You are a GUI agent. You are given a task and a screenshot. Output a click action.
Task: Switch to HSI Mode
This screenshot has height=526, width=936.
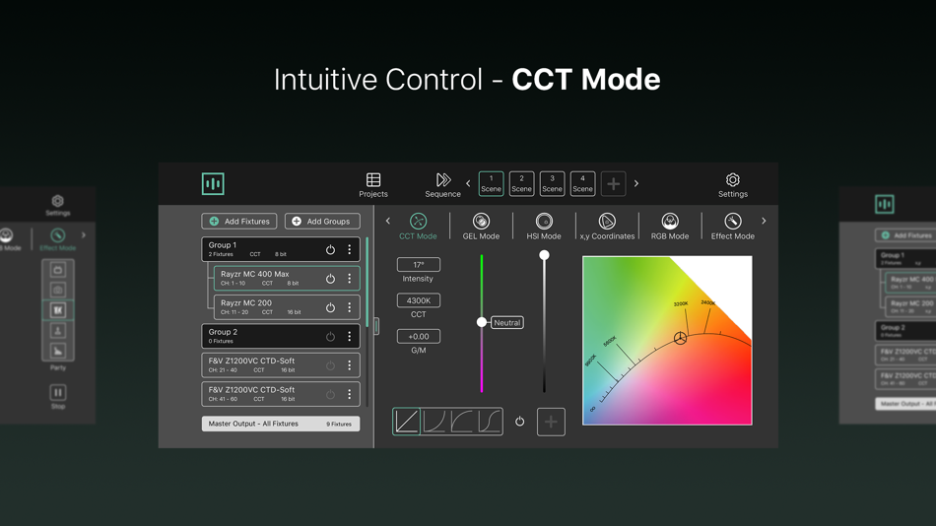(544, 227)
